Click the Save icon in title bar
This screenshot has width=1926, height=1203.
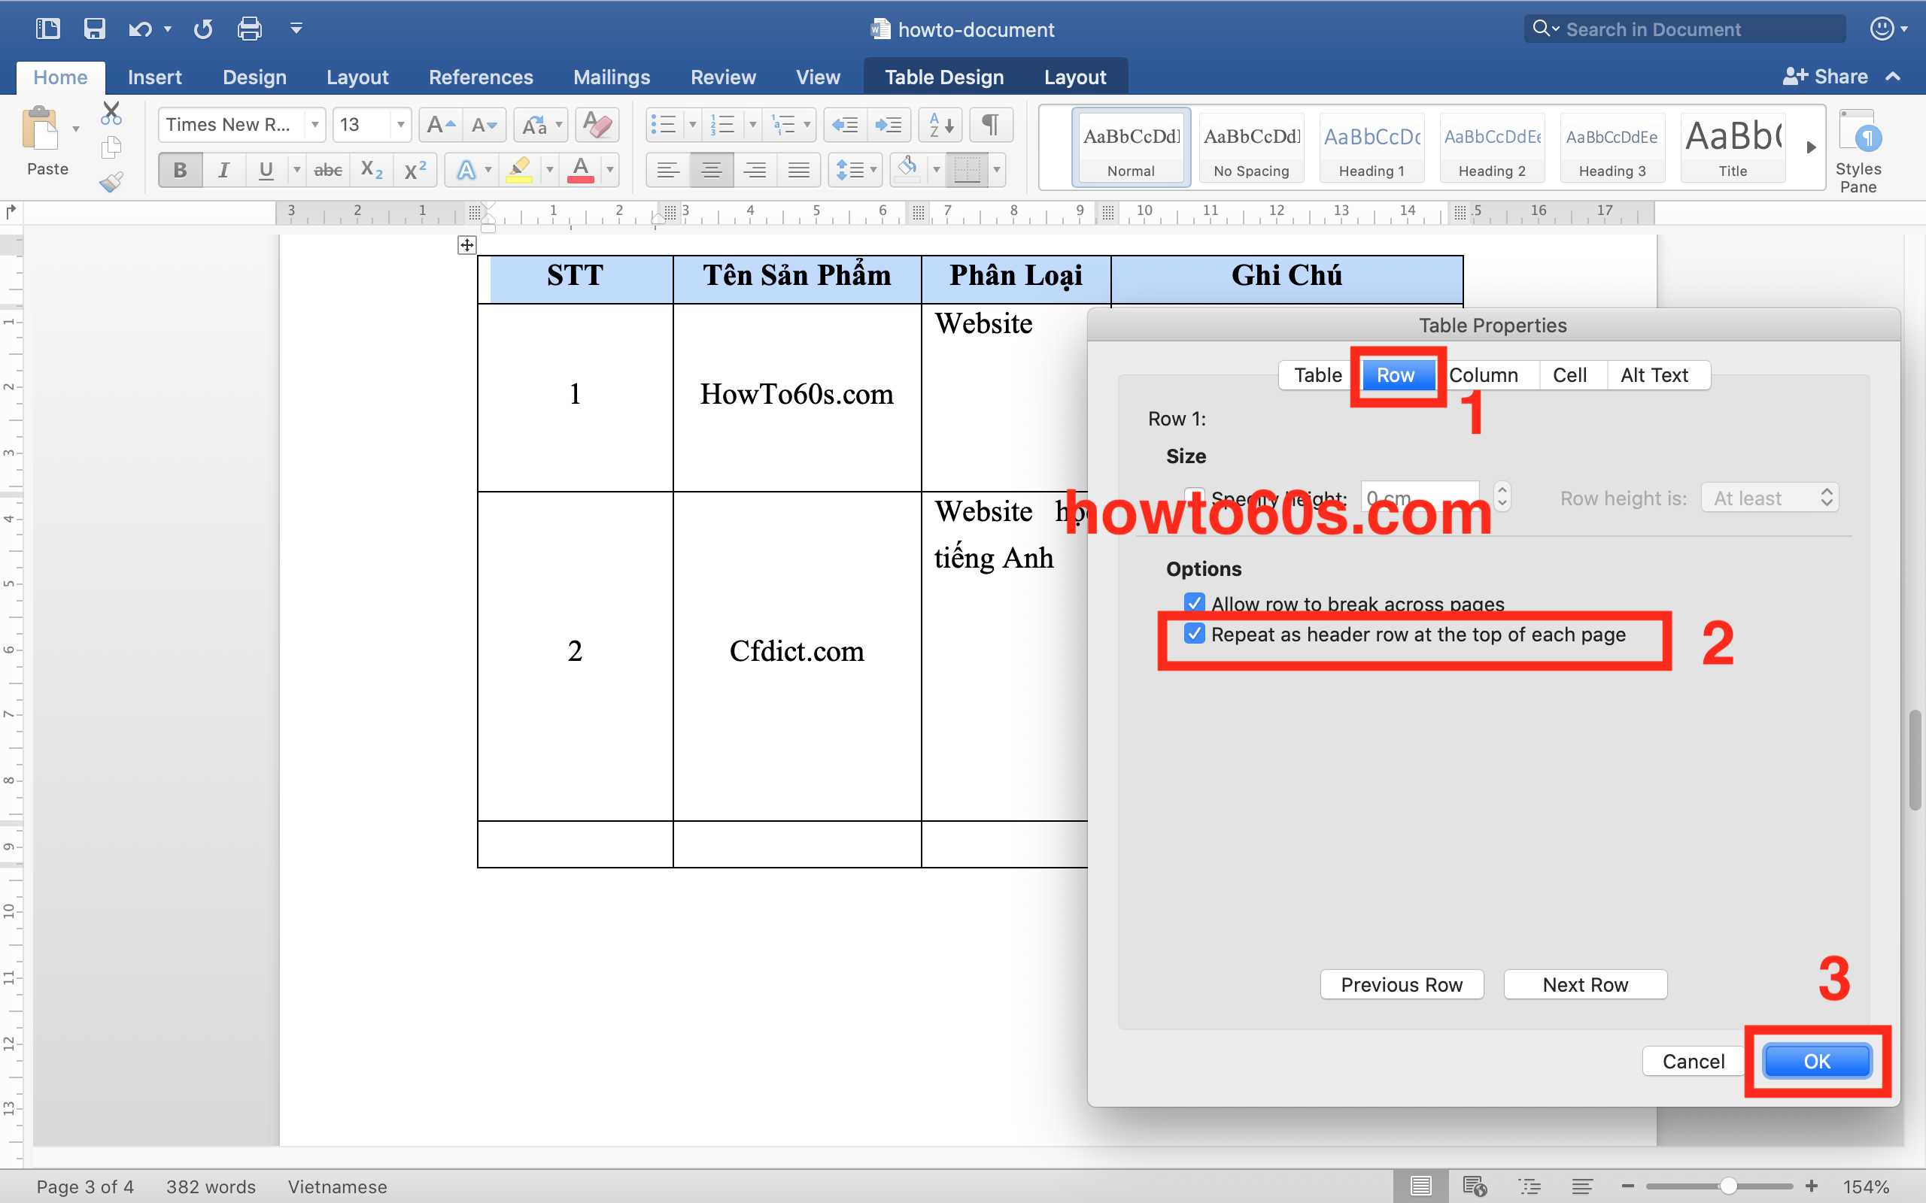click(x=95, y=29)
